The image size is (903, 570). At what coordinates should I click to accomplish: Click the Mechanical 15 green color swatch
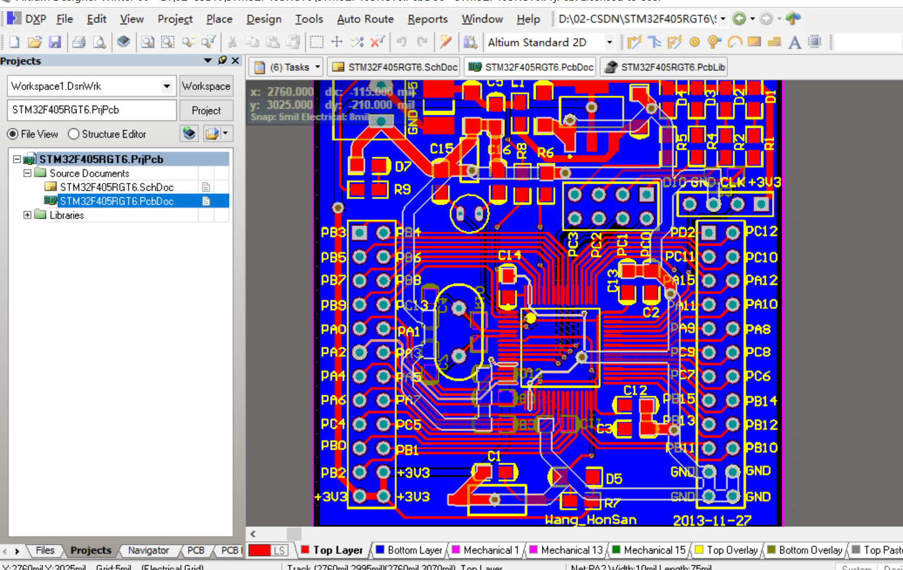(617, 550)
